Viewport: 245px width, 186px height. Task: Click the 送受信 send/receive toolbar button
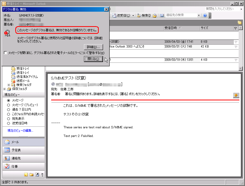[122, 15]
